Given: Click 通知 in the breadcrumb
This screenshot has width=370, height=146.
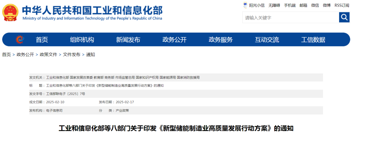Looking at the screenshot, I should [x=90, y=55].
